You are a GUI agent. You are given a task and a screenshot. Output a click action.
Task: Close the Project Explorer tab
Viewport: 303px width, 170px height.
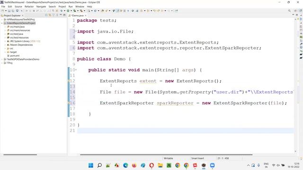pyautogui.click(x=23, y=16)
